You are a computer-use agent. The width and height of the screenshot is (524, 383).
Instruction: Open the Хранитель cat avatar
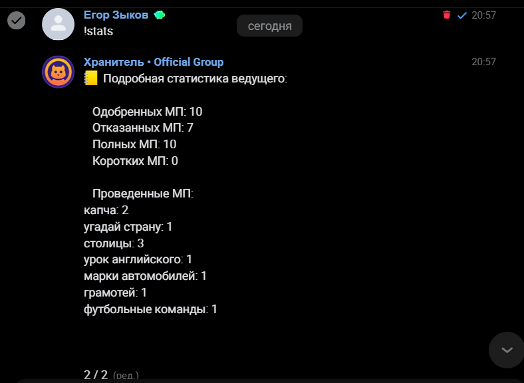point(58,72)
